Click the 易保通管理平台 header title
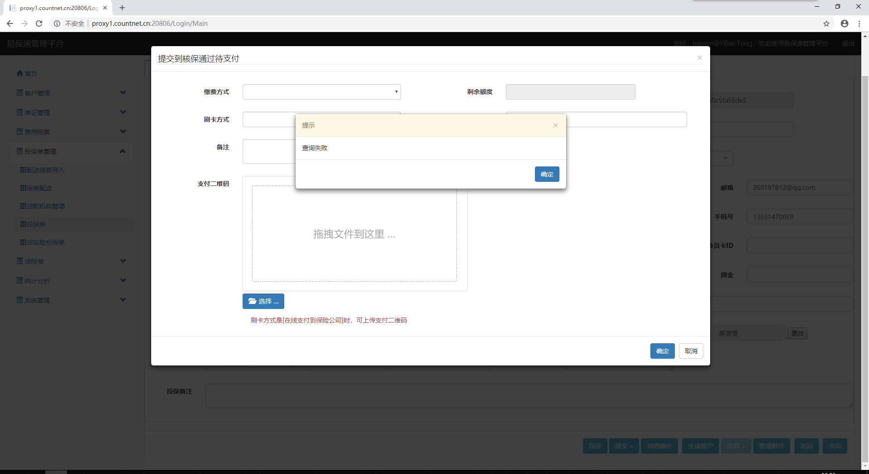Image resolution: width=869 pixels, height=474 pixels. pyautogui.click(x=35, y=44)
